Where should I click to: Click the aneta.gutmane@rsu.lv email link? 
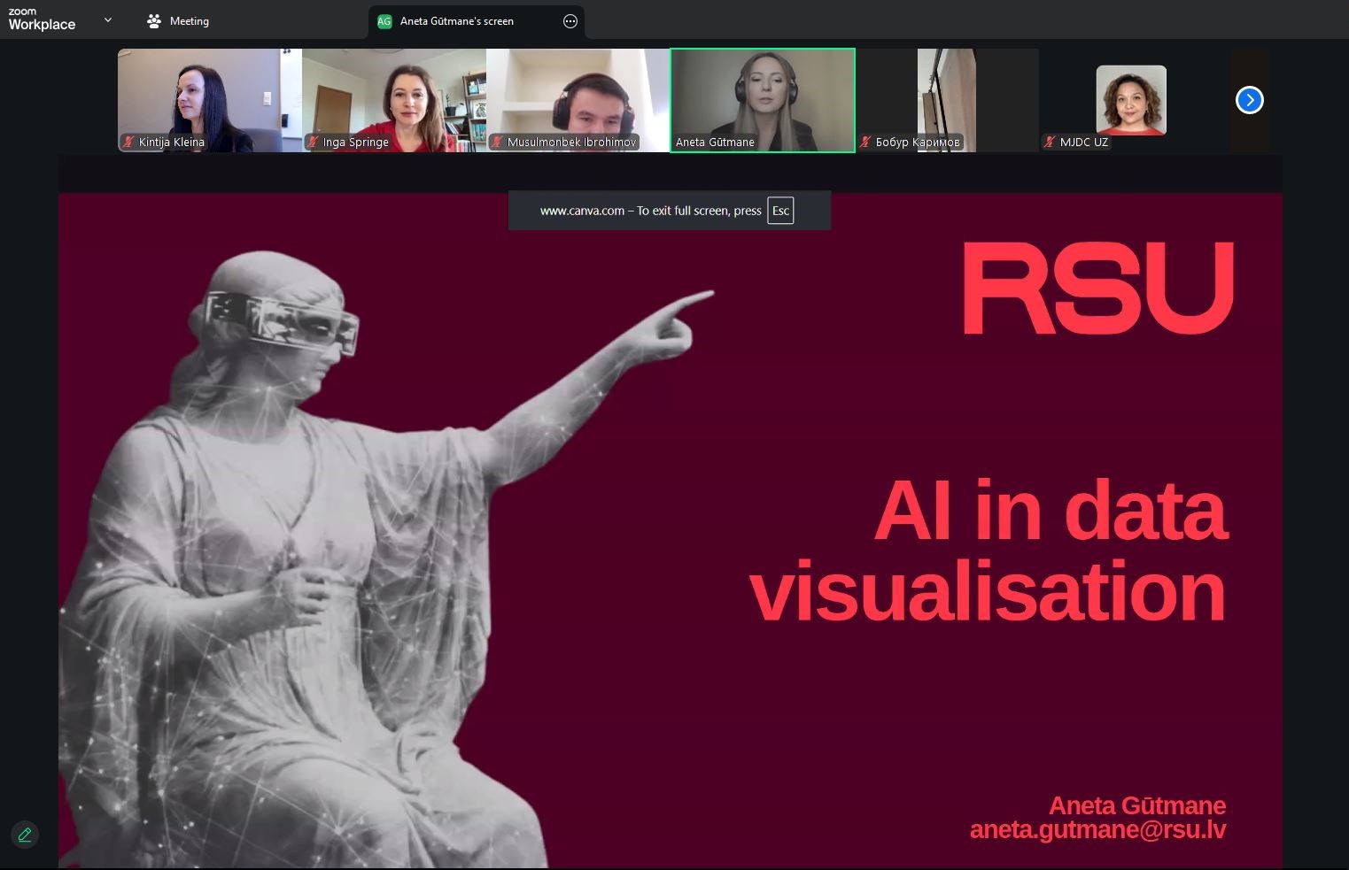(1097, 830)
